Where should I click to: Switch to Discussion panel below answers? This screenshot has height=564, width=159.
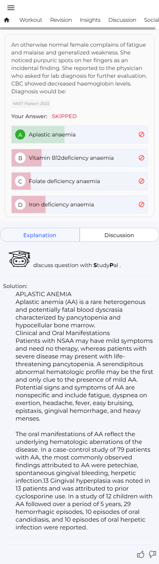119,235
